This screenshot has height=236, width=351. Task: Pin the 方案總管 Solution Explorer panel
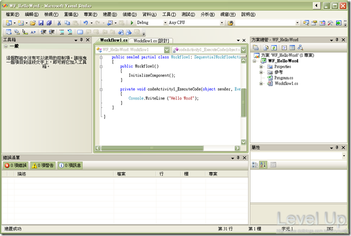point(337,40)
